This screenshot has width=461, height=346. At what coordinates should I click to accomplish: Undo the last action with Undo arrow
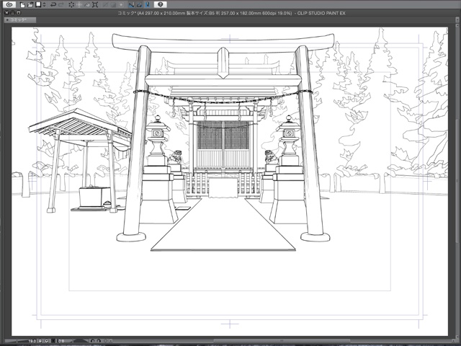(53, 5)
